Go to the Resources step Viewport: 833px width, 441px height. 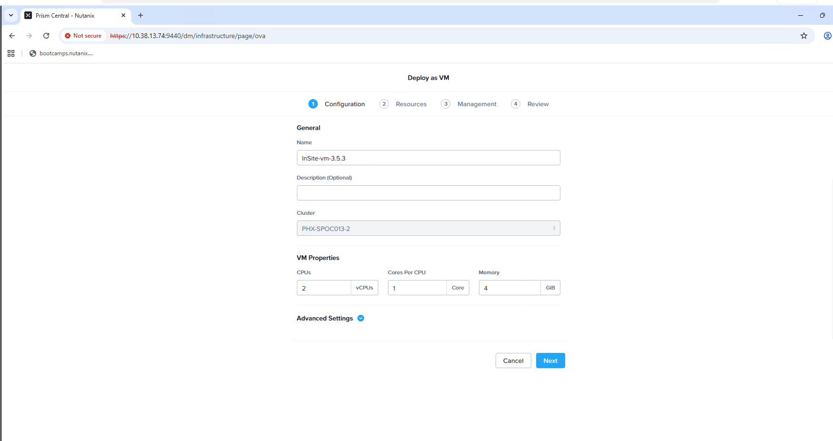point(410,104)
